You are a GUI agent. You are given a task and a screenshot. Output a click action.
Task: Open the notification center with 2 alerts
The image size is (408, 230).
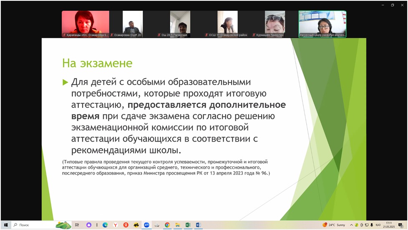coord(401,225)
